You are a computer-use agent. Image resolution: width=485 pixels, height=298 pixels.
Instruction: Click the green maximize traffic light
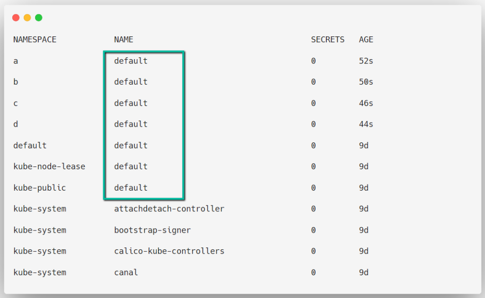point(38,17)
